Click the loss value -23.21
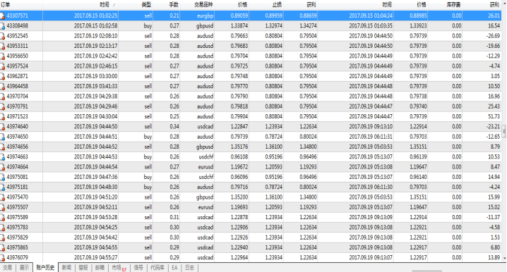507x272 pixels. [x=493, y=126]
